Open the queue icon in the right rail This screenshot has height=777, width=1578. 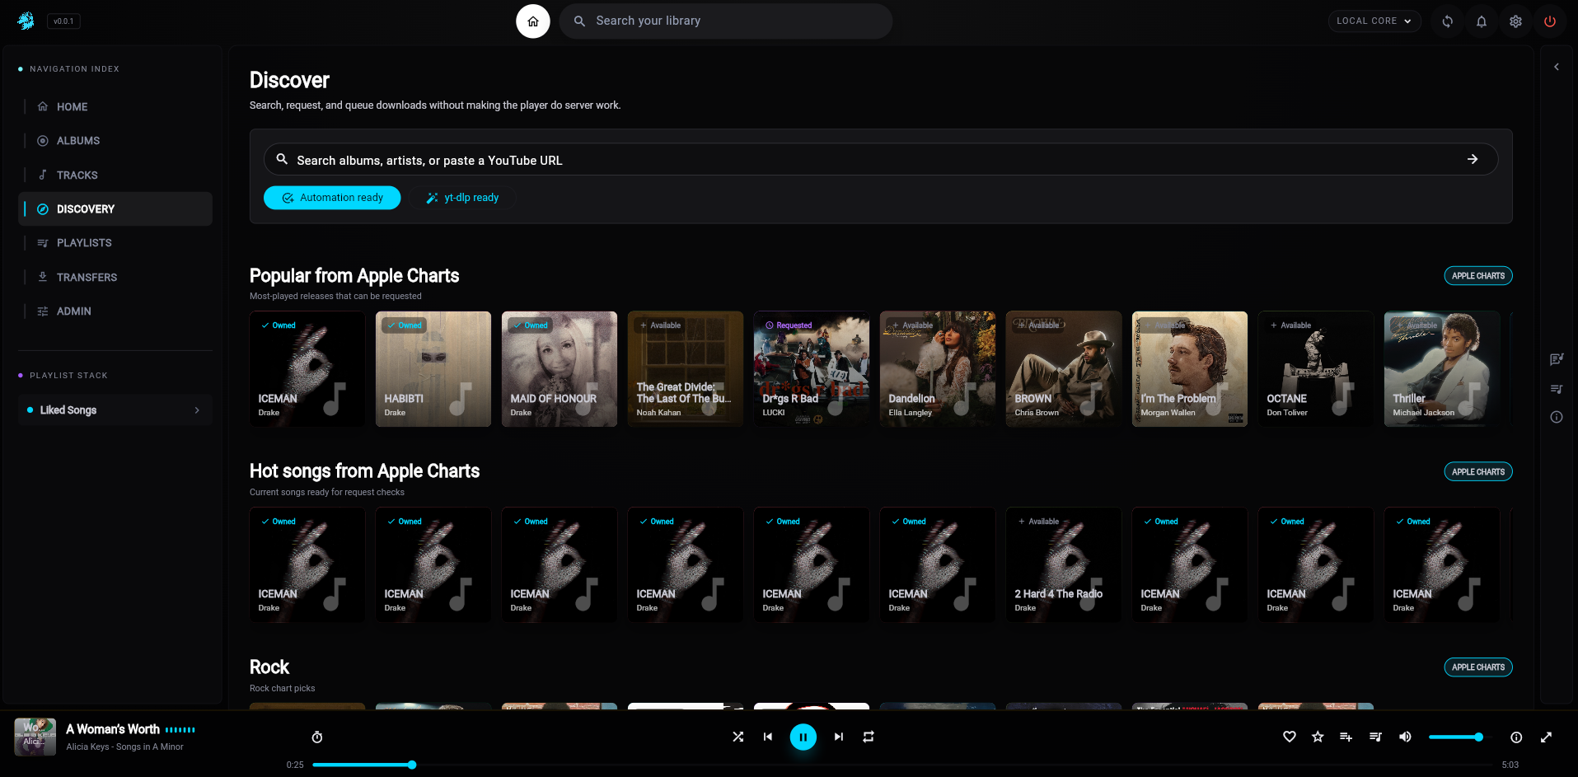(x=1557, y=388)
